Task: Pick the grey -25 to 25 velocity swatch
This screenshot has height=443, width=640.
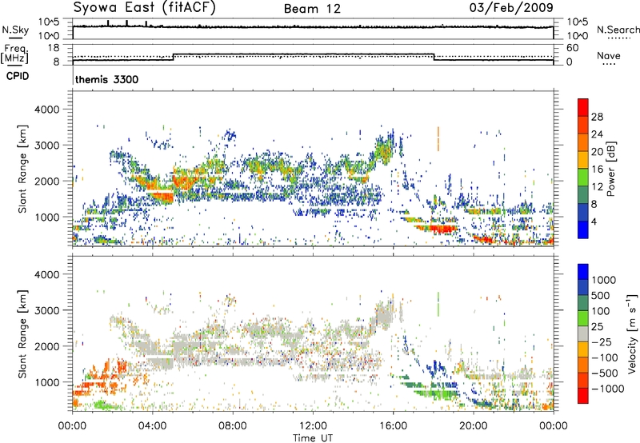Action: click(583, 333)
